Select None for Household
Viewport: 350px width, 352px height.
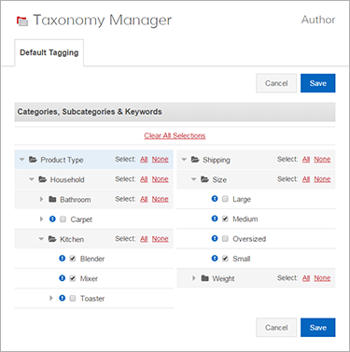[x=161, y=179]
